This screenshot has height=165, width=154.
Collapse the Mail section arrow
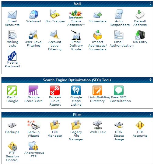(x=150, y=3)
